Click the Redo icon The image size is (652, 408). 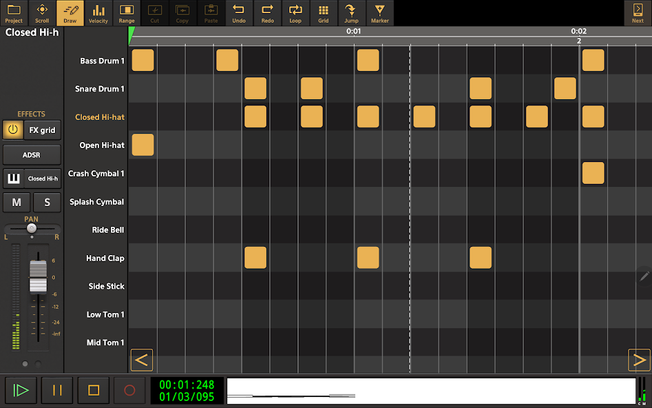pyautogui.click(x=267, y=13)
